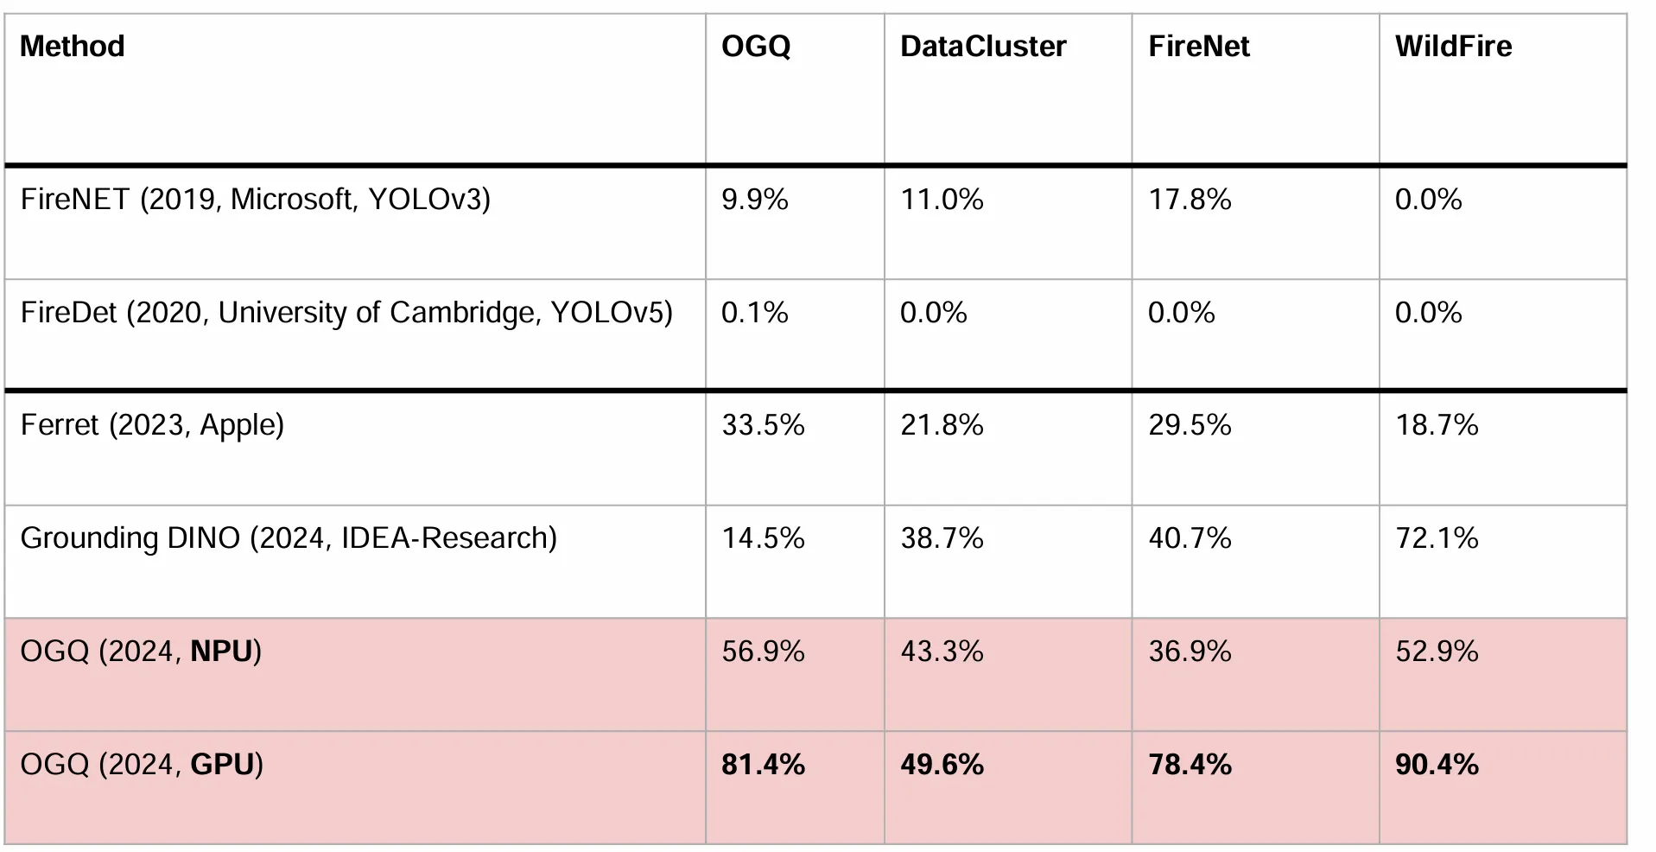The height and width of the screenshot is (852, 1656).
Task: Click the 49.6% DataCluster value
Action: point(942,765)
